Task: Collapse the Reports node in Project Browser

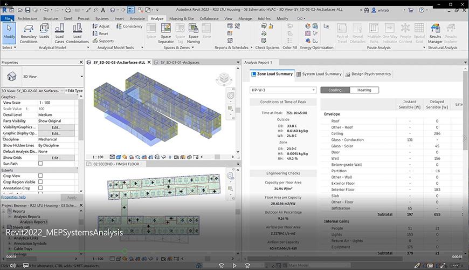Action: 4,211
